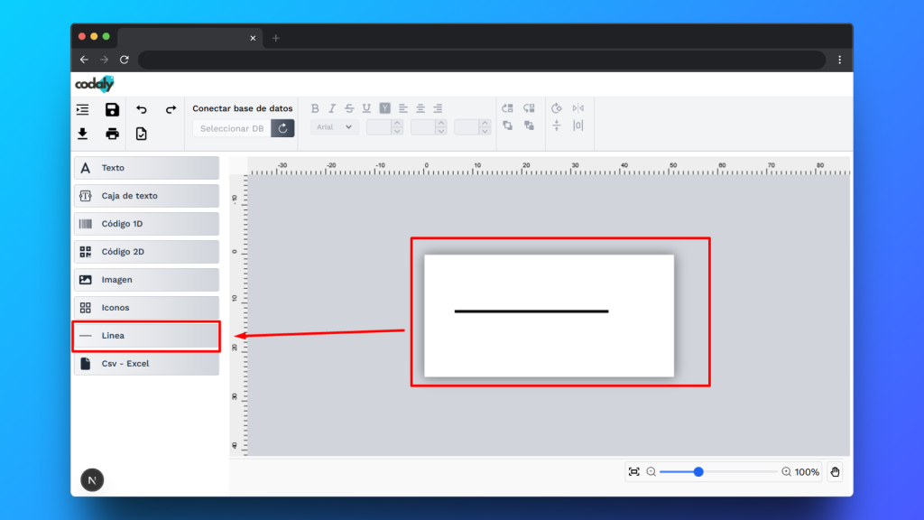Screen dimensions: 924x520
Task: Click the bring forward icon
Action: 507,108
